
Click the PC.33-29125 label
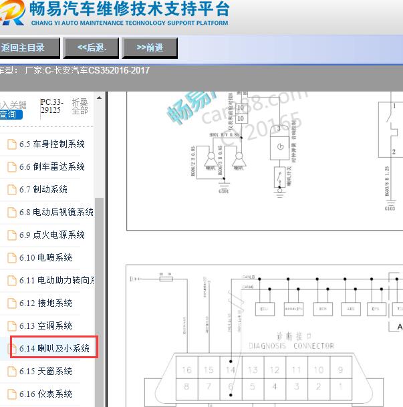pos(50,106)
